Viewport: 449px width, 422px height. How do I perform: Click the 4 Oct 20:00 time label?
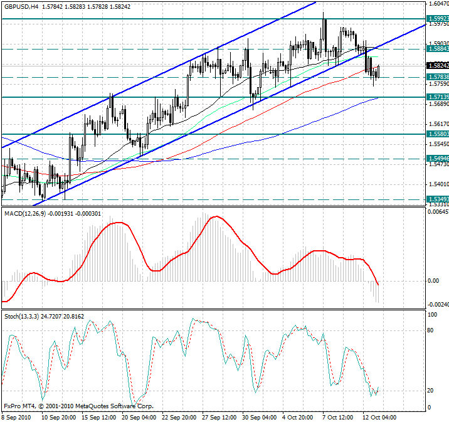(x=297, y=418)
